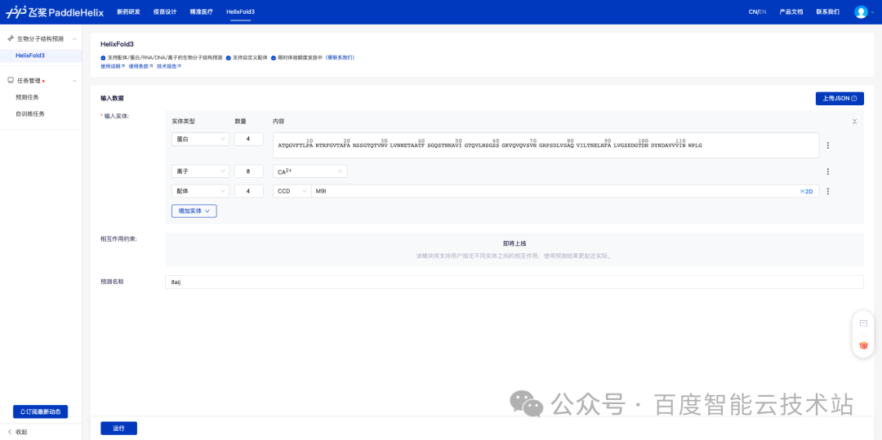Screen dimensions: 882x440
Task: Switch language with CN/EN toggle
Action: [757, 11]
